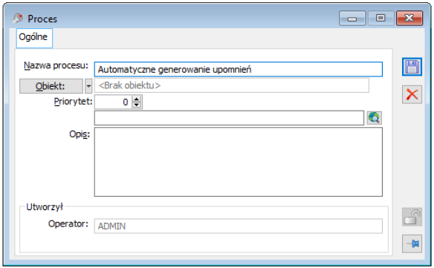Decrease Priorytet with the down arrow
This screenshot has width=434, height=268.
(137, 105)
